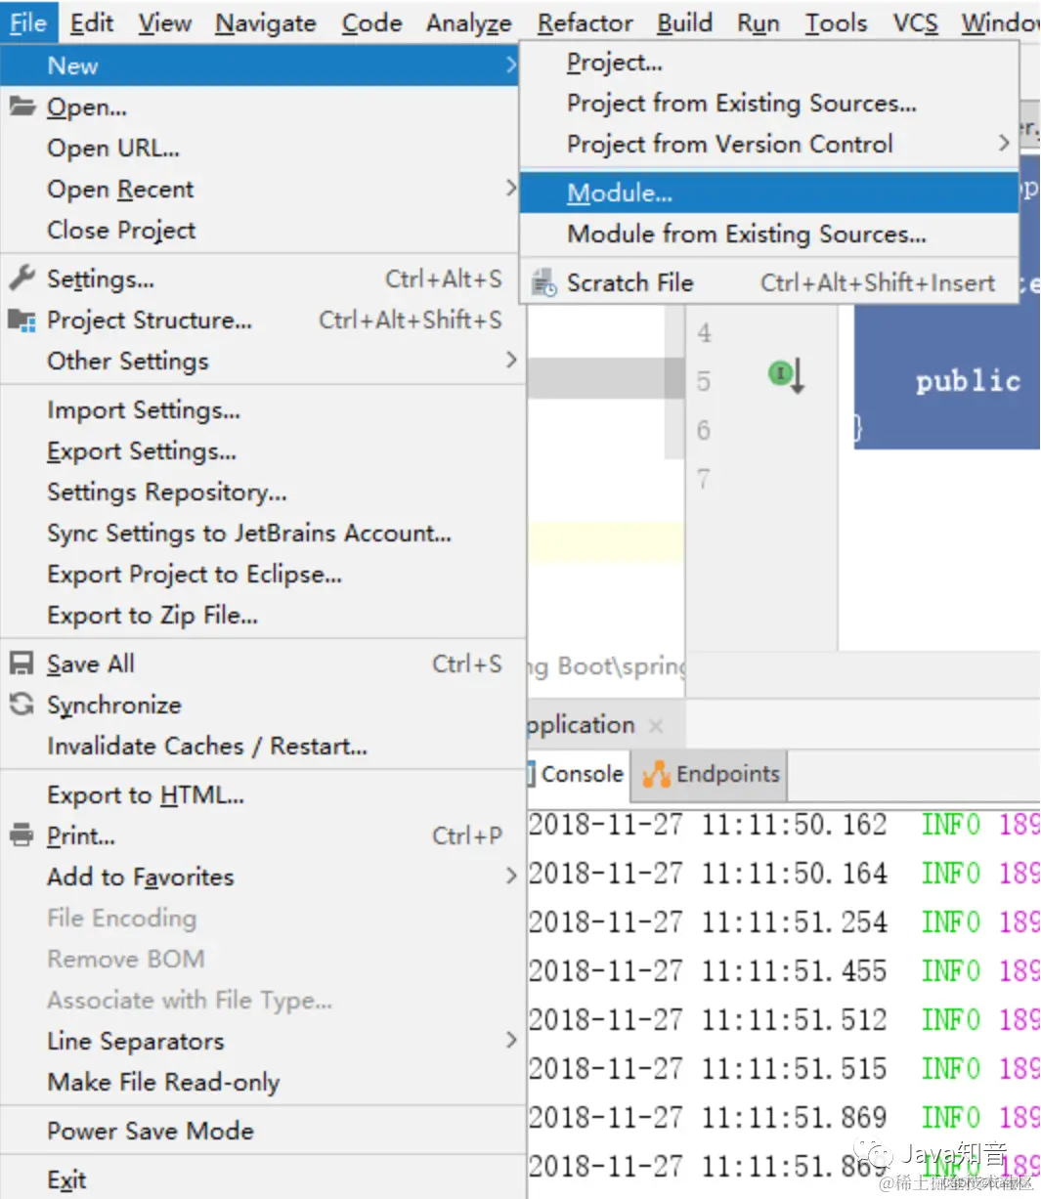1041x1199 pixels.
Task: Click the Scratch File icon
Action: pyautogui.click(x=543, y=283)
